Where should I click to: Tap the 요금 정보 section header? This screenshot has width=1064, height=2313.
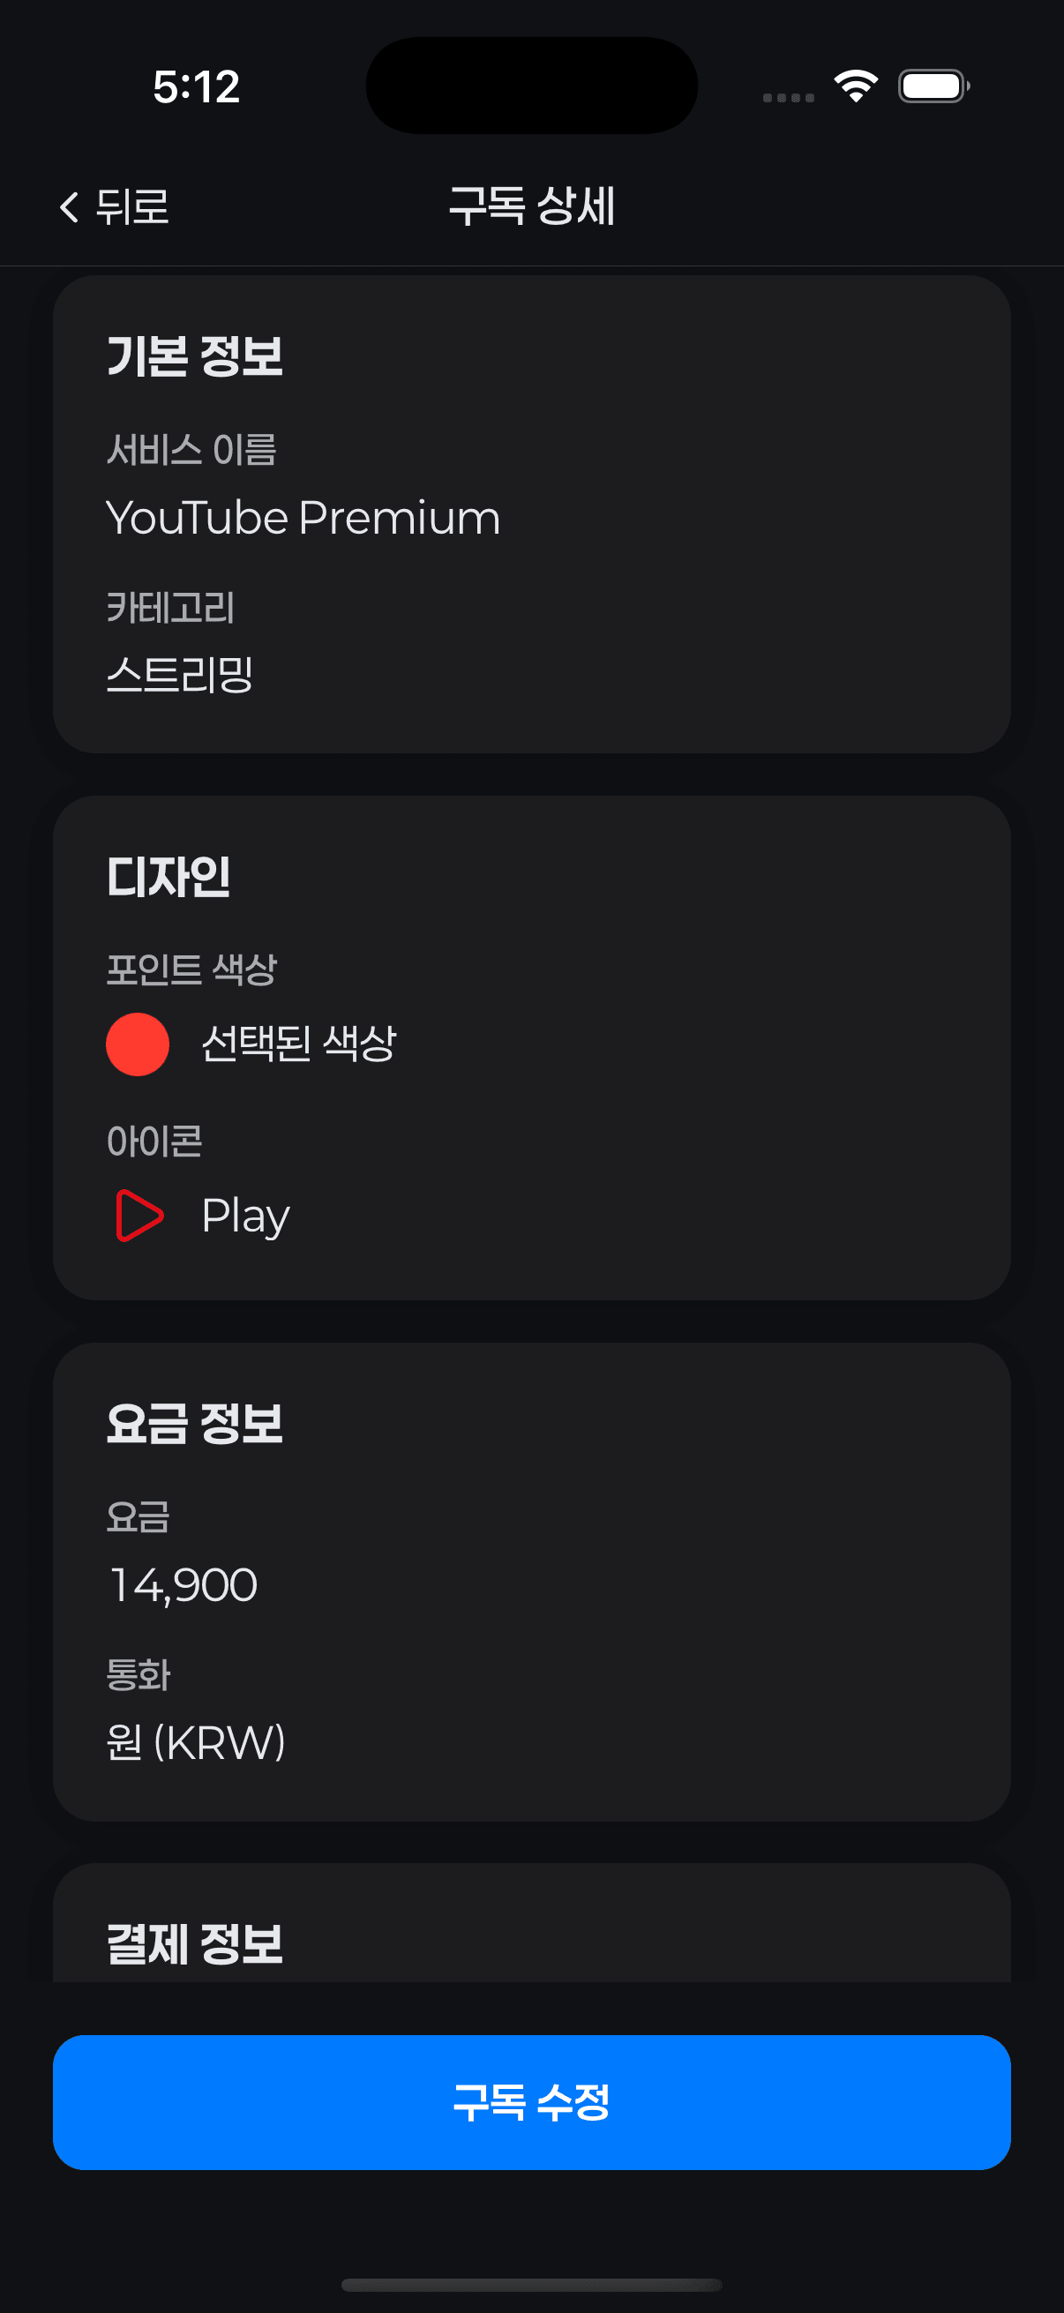(195, 1423)
